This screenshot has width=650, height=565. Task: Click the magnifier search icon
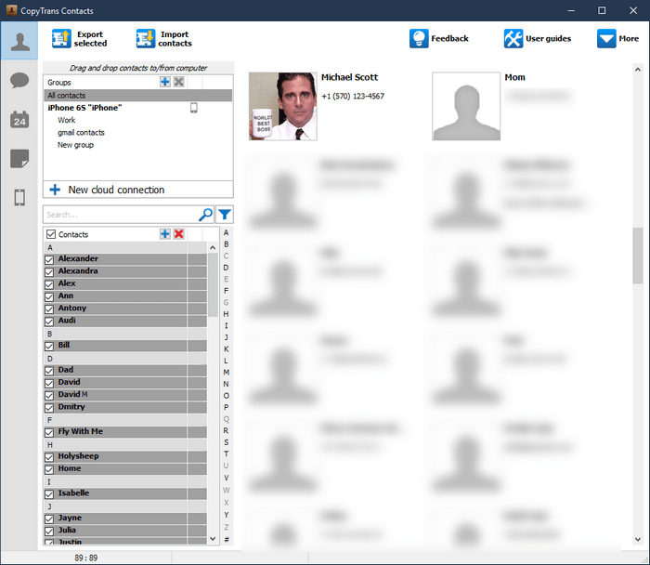tap(205, 215)
